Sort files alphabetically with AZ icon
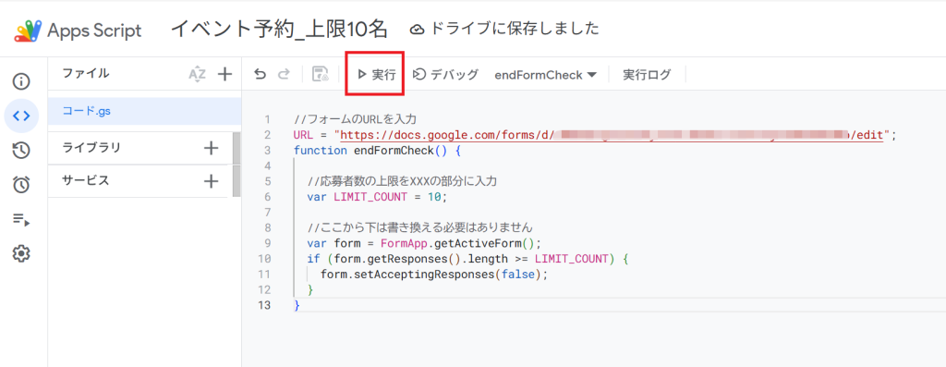The height and width of the screenshot is (367, 946). 198,74
